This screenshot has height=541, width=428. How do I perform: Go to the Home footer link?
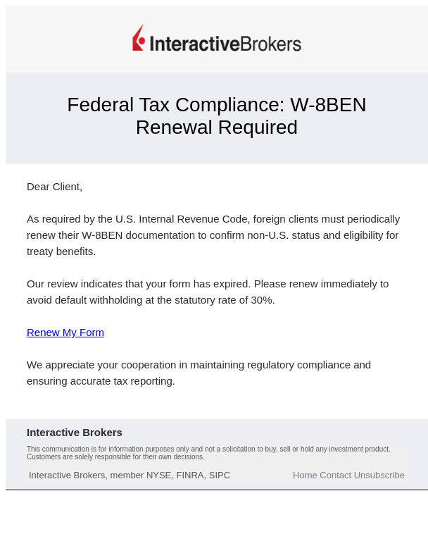pos(305,475)
